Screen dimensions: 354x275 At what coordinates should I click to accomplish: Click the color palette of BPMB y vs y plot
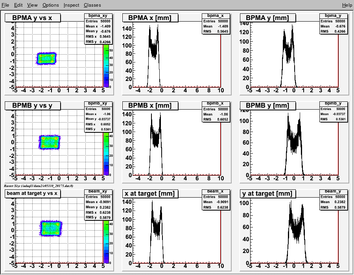coord(106,154)
